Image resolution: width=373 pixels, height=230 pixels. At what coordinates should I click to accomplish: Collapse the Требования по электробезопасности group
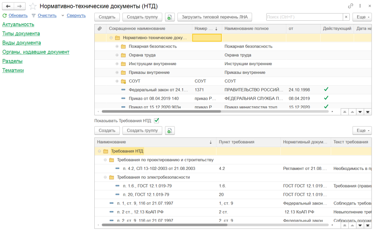click(x=105, y=177)
